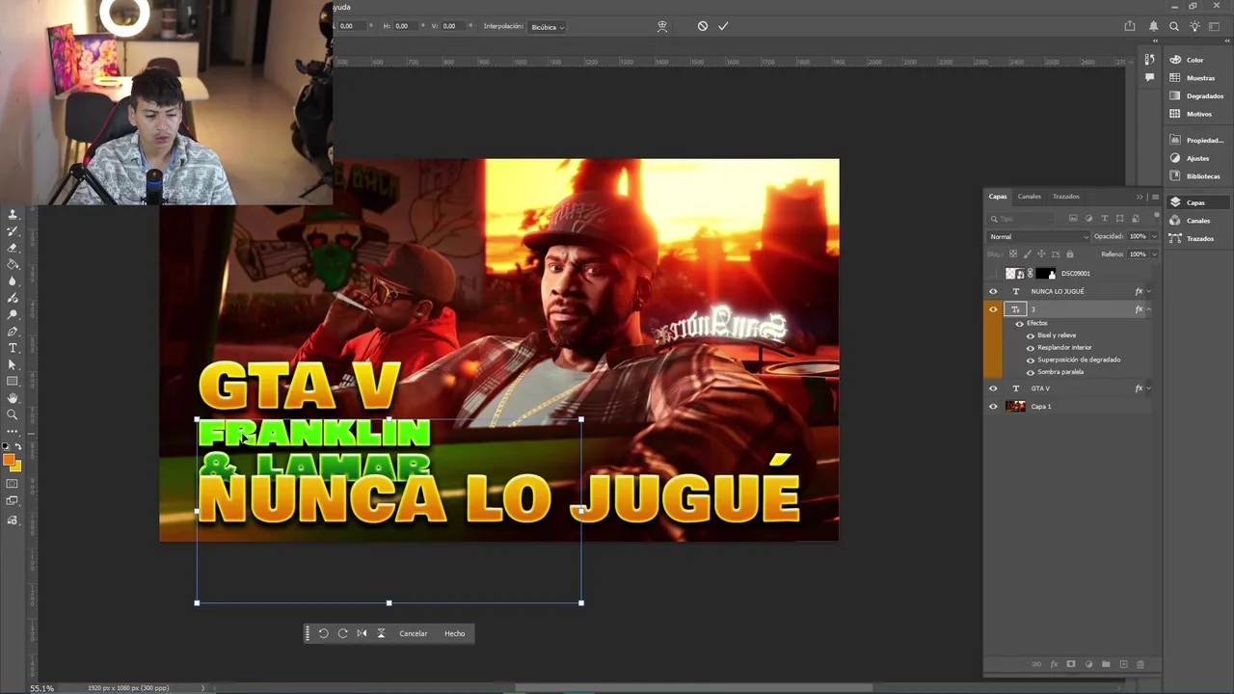Flip horizontal in transform bar
1234x694 pixels.
[362, 633]
